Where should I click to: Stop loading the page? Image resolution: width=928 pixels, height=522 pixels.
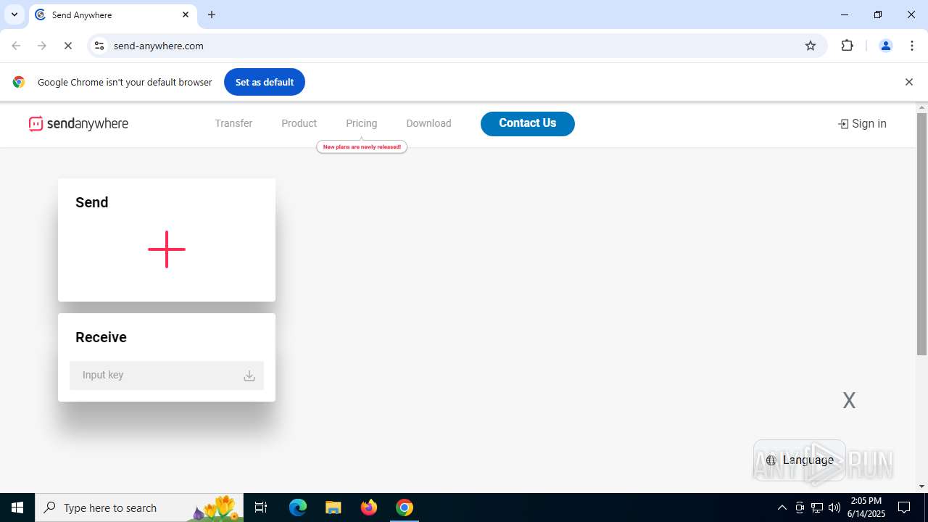coord(68,46)
